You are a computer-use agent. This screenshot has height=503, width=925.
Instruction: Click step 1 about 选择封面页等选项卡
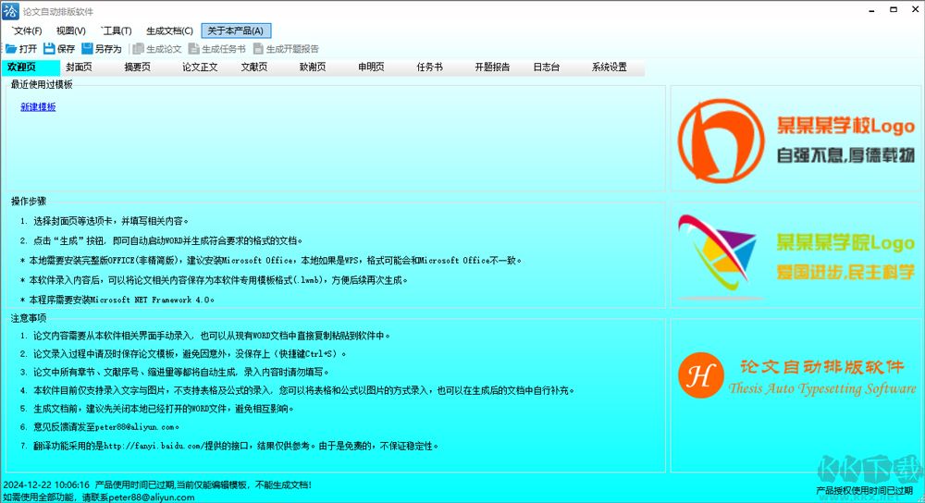[104, 221]
